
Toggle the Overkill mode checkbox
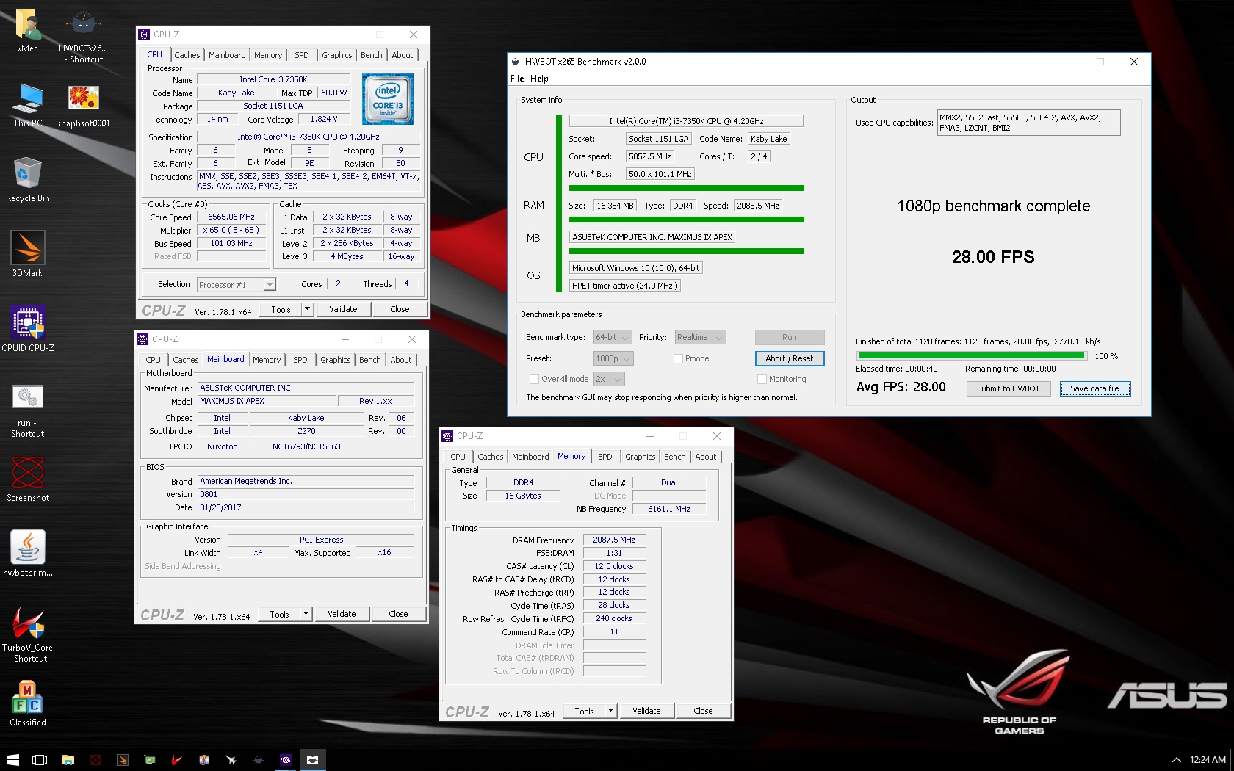coord(534,379)
